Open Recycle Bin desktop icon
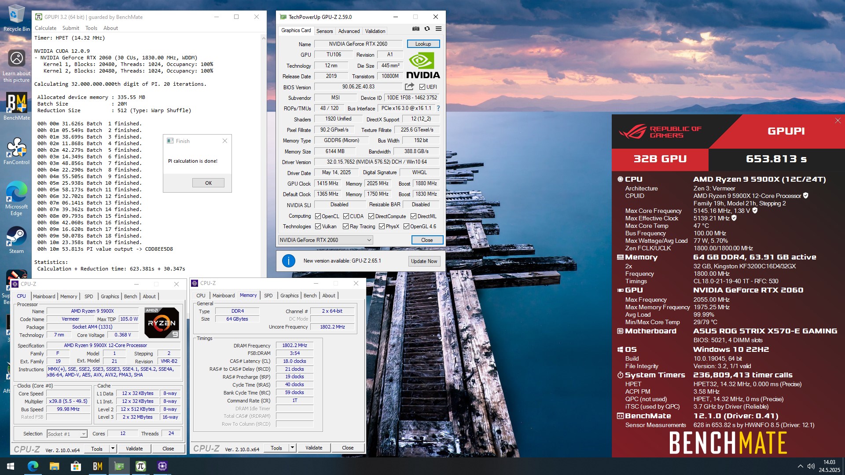845x475 pixels. coord(16,18)
